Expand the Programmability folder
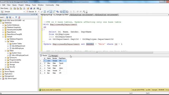 point(6,60)
